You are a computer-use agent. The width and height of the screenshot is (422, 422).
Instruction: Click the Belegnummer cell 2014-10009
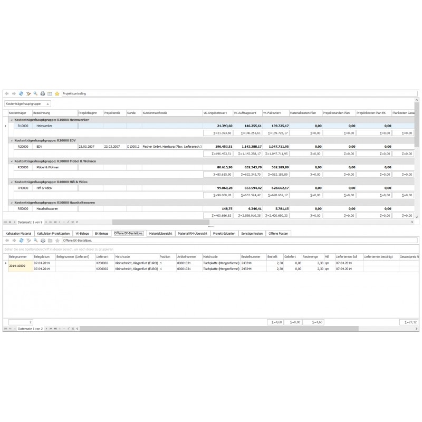click(x=21, y=266)
